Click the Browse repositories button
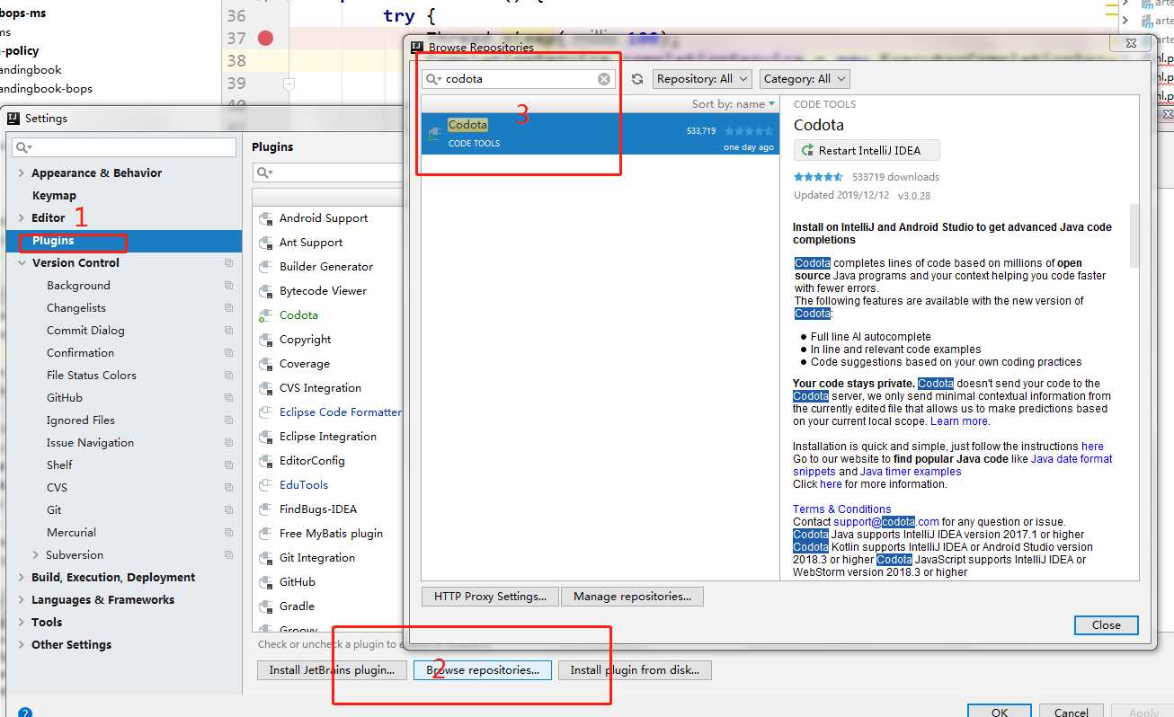 pyautogui.click(x=483, y=670)
